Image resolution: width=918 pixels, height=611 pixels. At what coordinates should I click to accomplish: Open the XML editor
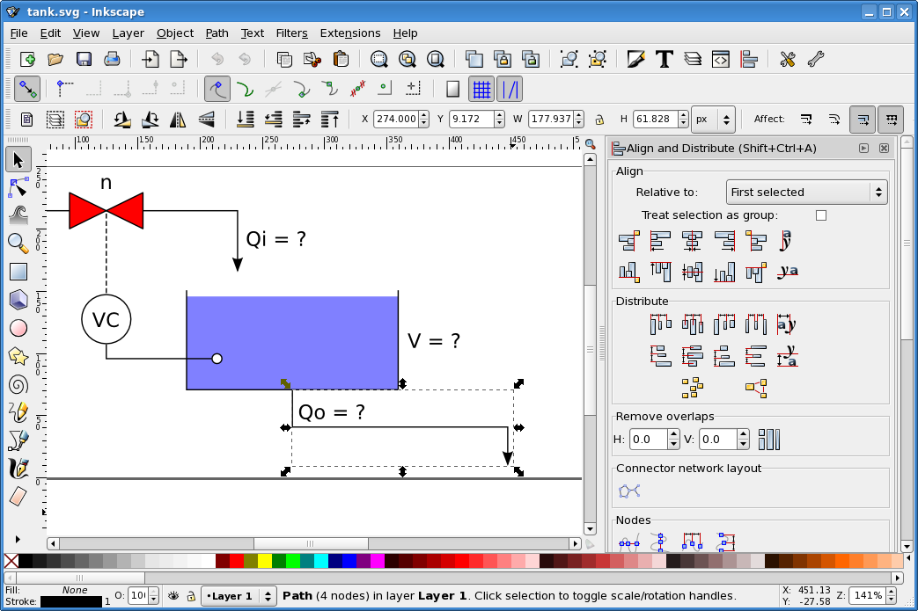(720, 59)
